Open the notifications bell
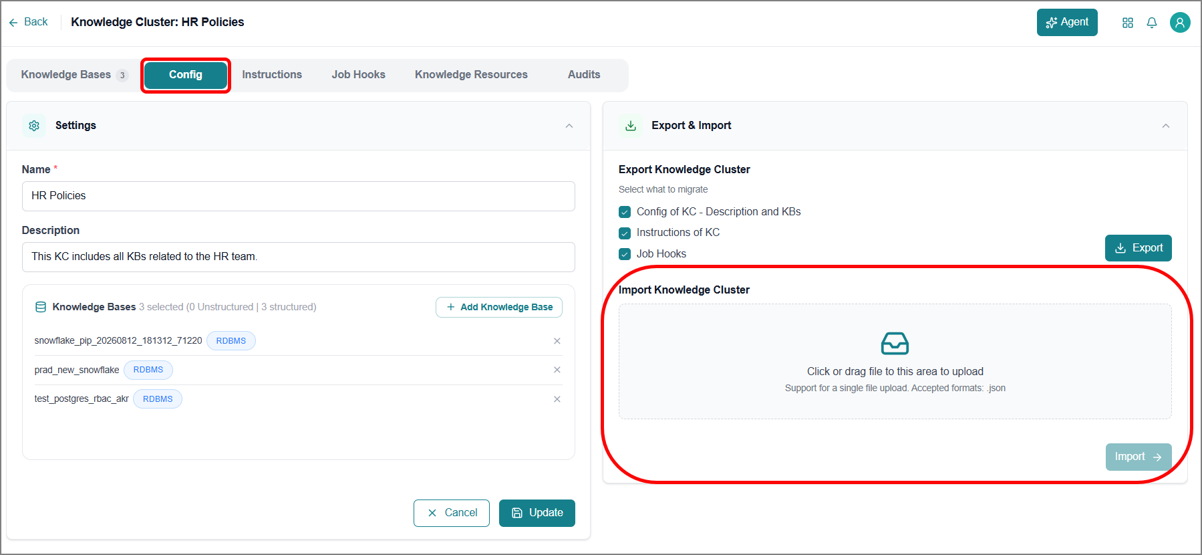The image size is (1202, 555). (1152, 23)
